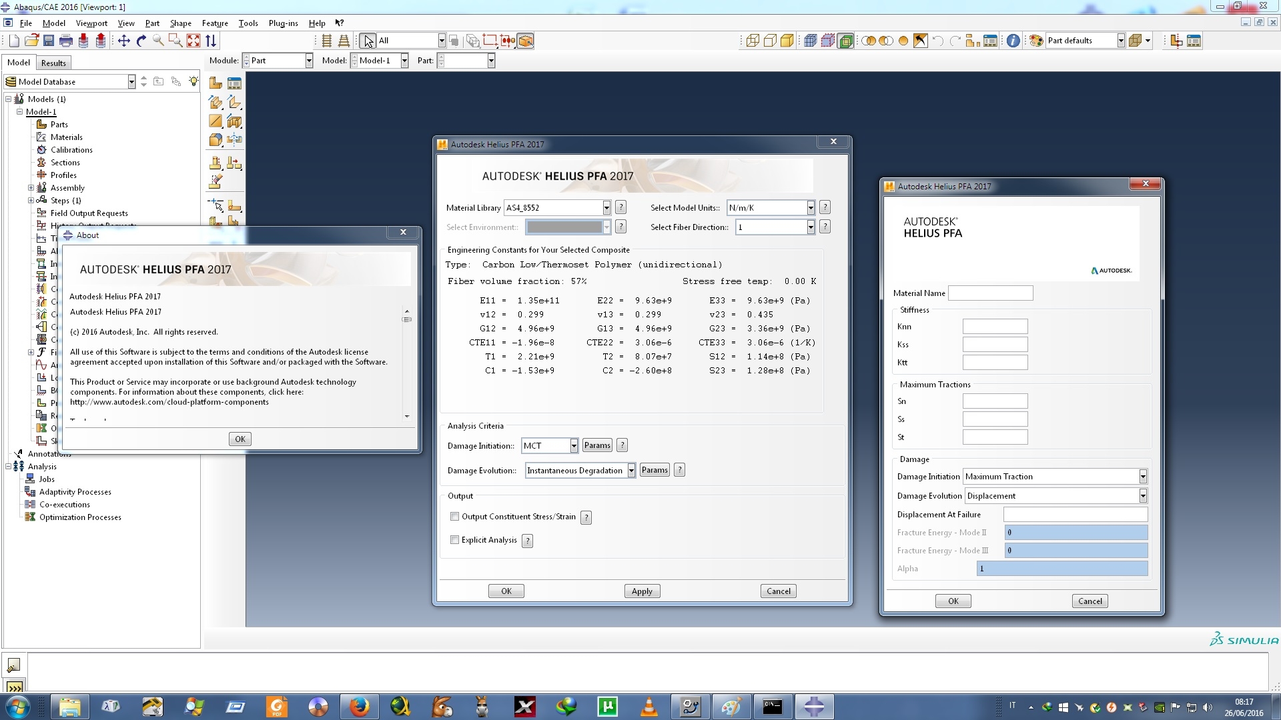Click Apply in Helius PFA dialog
The image size is (1281, 720).
click(x=642, y=591)
